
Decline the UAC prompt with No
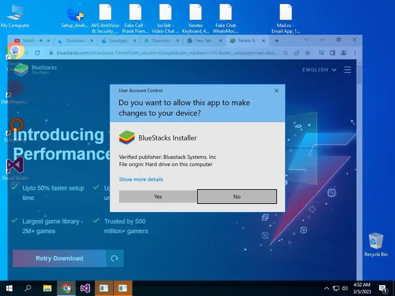237,197
